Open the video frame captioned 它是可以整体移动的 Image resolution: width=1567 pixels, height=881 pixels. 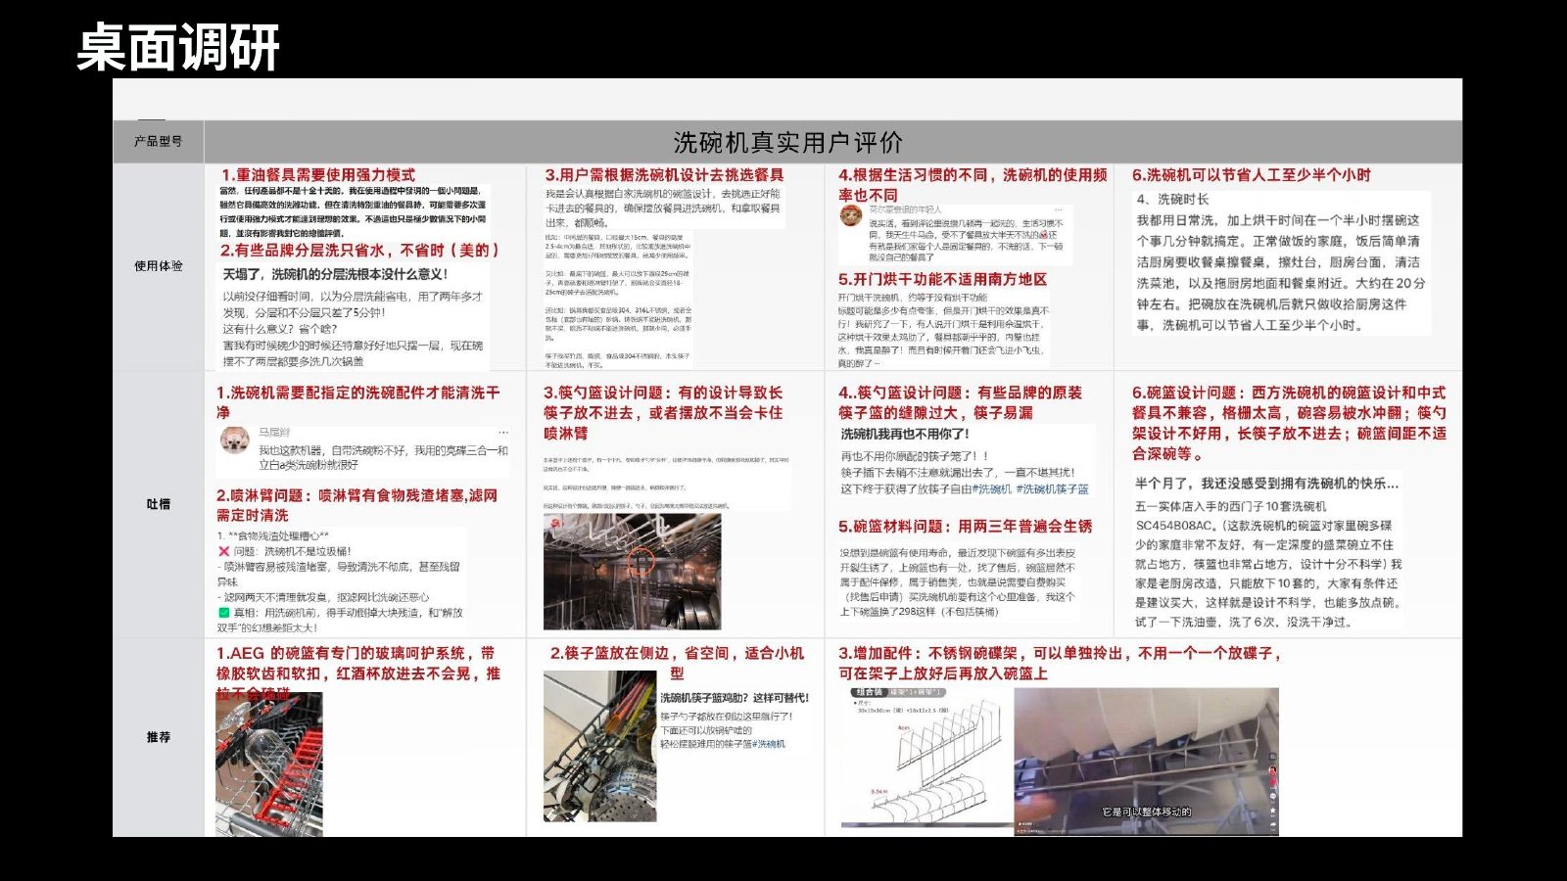tap(1146, 762)
